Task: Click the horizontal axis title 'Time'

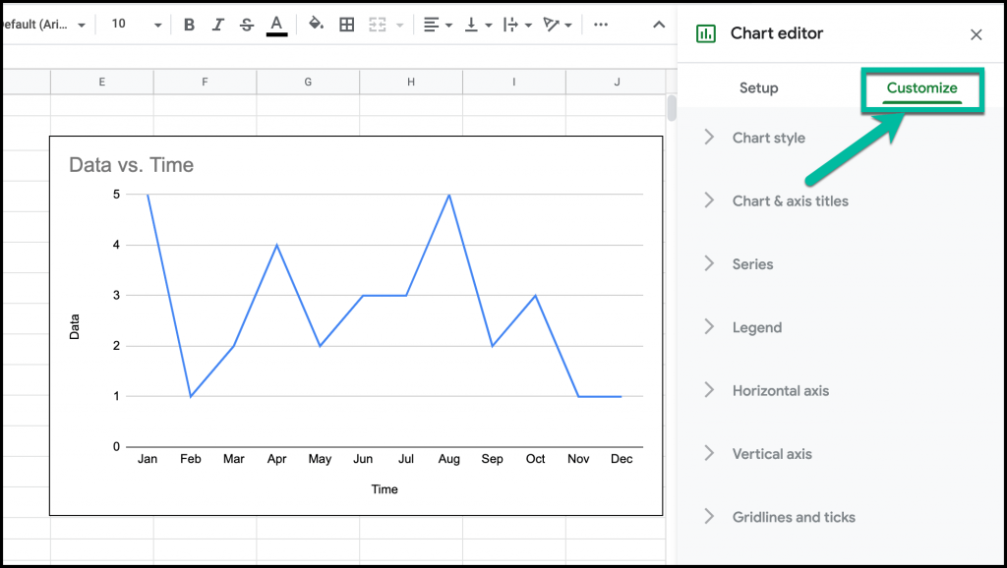Action: tap(385, 489)
